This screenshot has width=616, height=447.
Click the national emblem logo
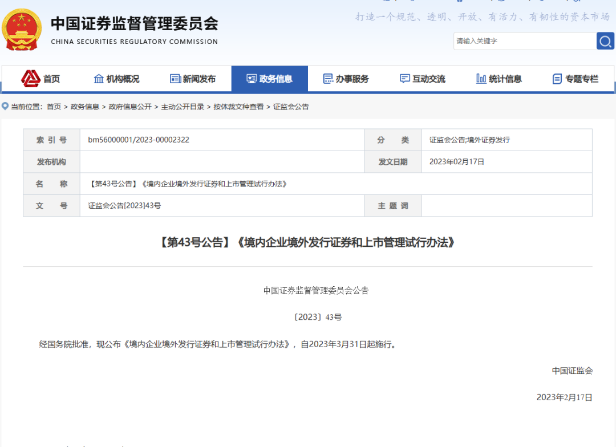pos(22,30)
